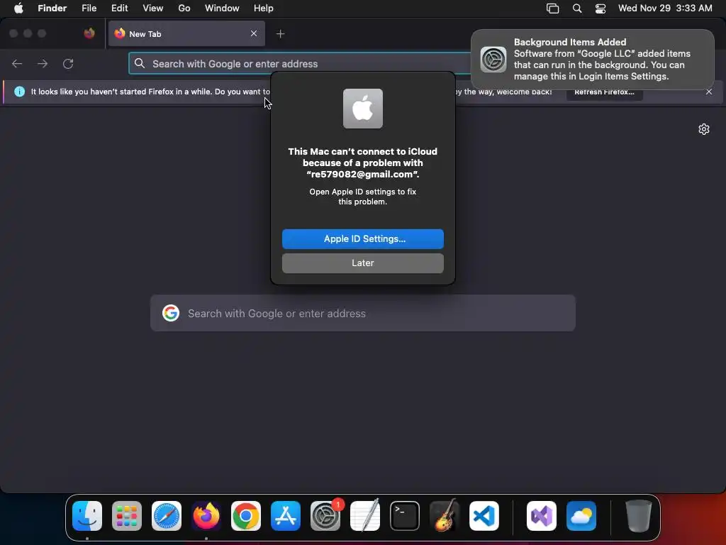Open the Help menu
Screen dimensions: 726x545
264,8
